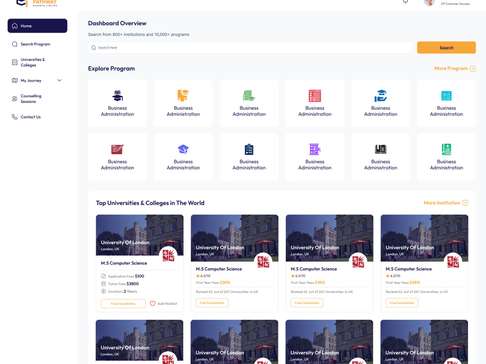Viewport: 486px width, 364px height.
Task: Click the Explore Program heading
Action: coord(111,68)
